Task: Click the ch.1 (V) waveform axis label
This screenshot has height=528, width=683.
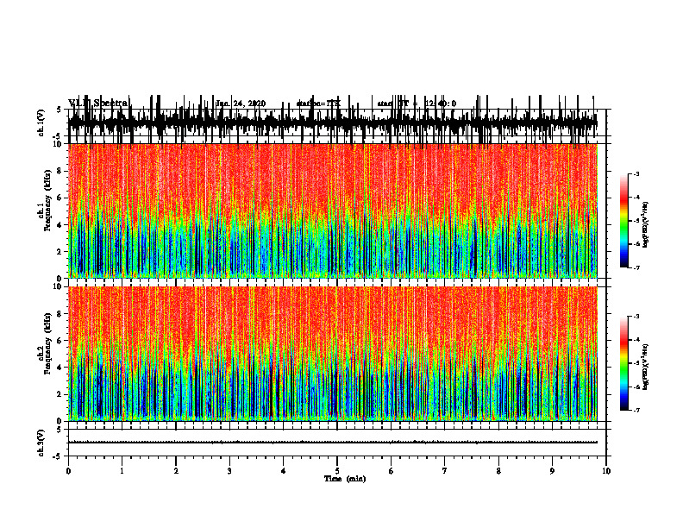Action: pos(41,124)
